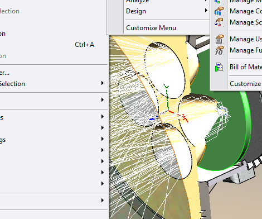
Task: Open Bill of Materials via its document icon
Action: point(219,67)
